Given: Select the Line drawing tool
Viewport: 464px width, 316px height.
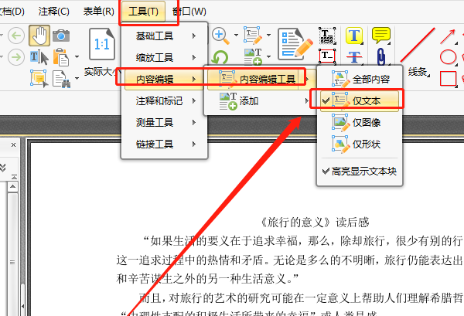Looking at the screenshot, I should coord(418,45).
